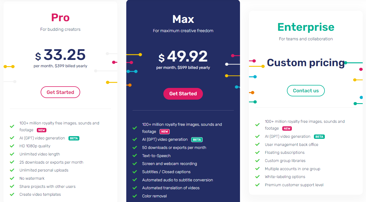This screenshot has height=202, width=366.
Task: Click the NEW badge in the Max feature list
Action: [164, 132]
